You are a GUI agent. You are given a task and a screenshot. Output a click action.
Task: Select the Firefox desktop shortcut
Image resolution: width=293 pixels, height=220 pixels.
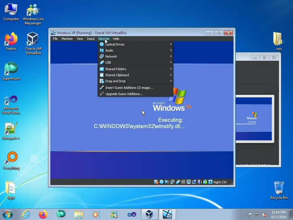pos(11,42)
